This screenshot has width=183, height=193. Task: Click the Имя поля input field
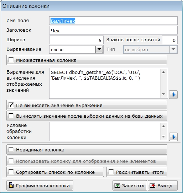[x=113, y=21]
